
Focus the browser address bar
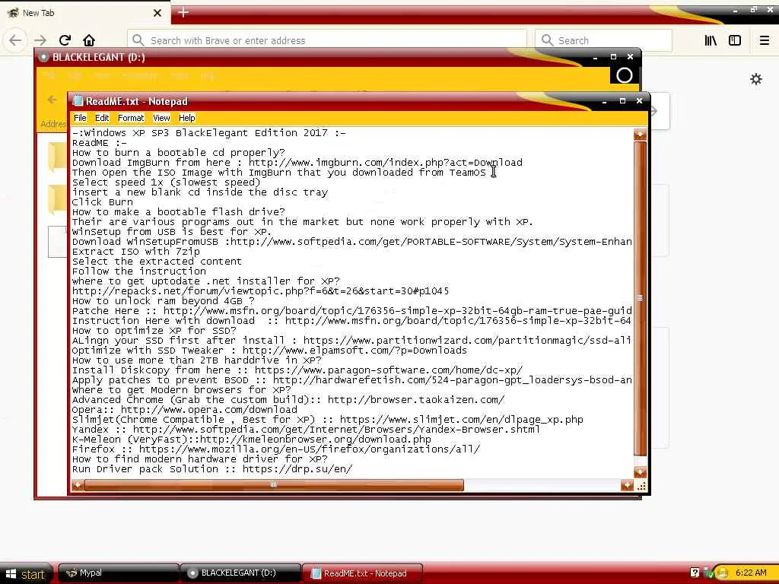point(327,40)
